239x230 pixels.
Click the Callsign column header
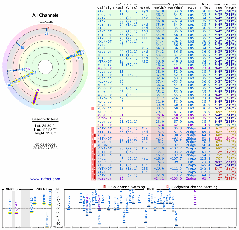[105, 7]
